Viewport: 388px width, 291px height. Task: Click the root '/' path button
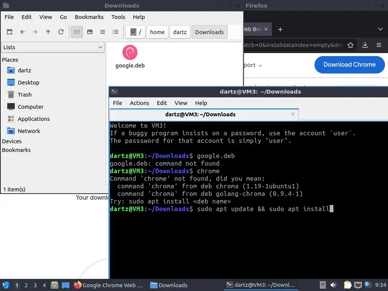coord(135,32)
